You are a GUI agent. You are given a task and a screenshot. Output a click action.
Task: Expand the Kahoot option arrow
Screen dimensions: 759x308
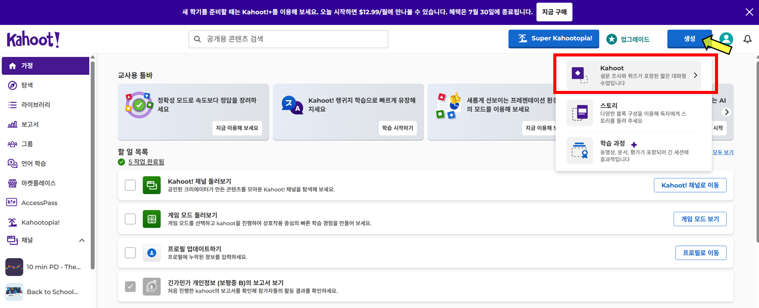(x=695, y=75)
